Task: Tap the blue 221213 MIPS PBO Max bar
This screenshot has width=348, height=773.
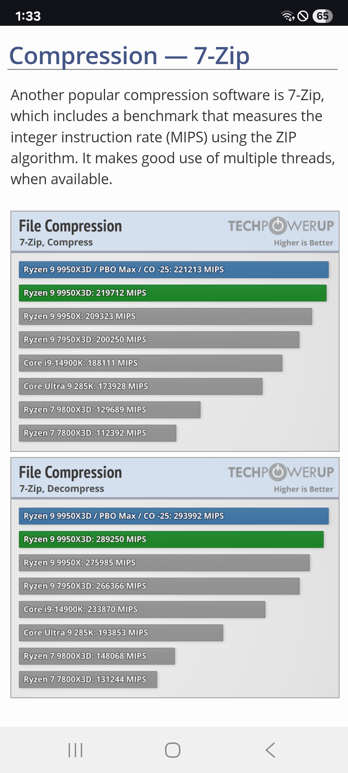Action: (174, 270)
